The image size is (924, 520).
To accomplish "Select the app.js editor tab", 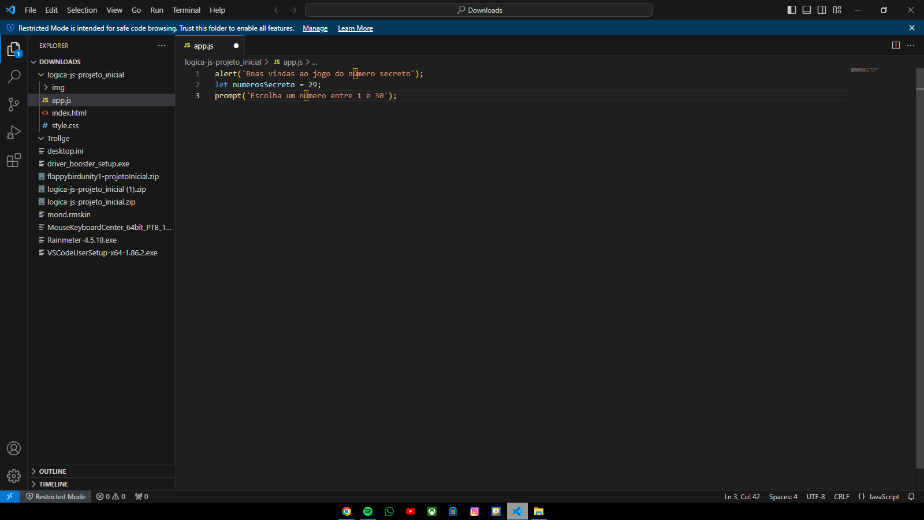I will coord(210,46).
